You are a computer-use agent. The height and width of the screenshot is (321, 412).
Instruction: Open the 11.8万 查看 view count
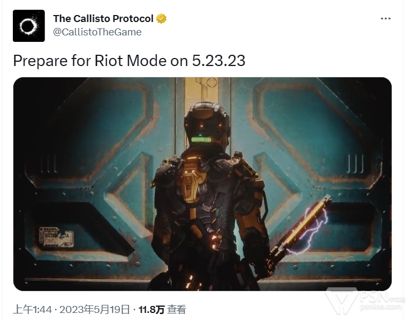(x=162, y=309)
